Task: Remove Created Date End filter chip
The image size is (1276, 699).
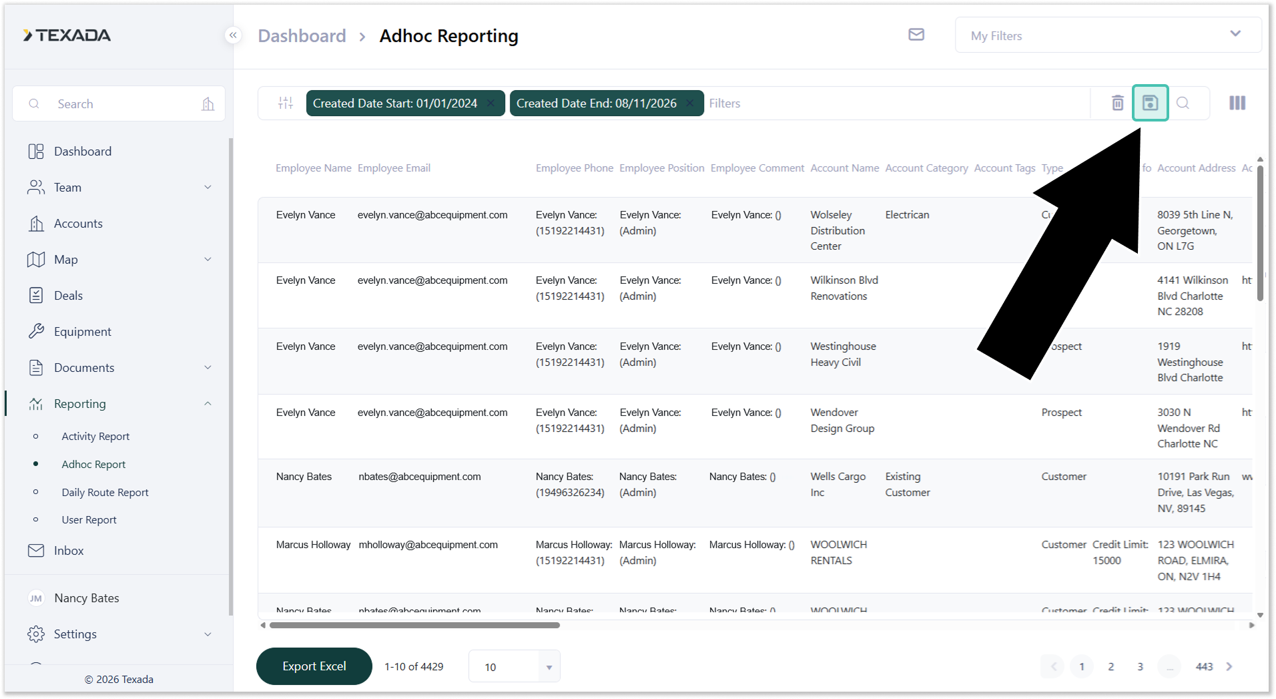Action: (x=690, y=103)
